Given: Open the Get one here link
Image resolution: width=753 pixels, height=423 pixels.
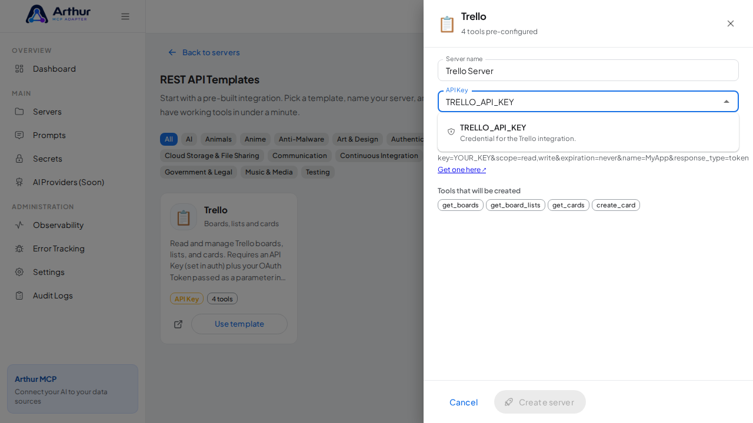Looking at the screenshot, I should (462, 170).
